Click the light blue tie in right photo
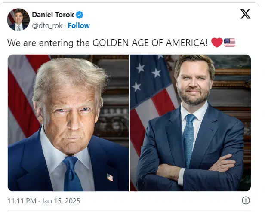265x212 pixels. pyautogui.click(x=189, y=140)
